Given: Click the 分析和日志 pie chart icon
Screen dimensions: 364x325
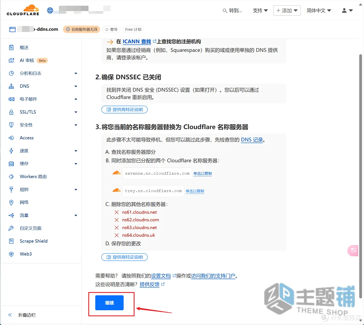Looking at the screenshot, I should (11, 73).
